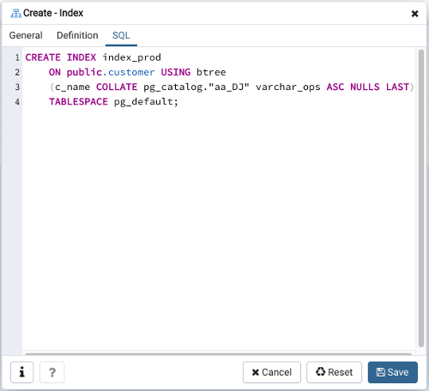Click the NULLS keyword

[365, 87]
